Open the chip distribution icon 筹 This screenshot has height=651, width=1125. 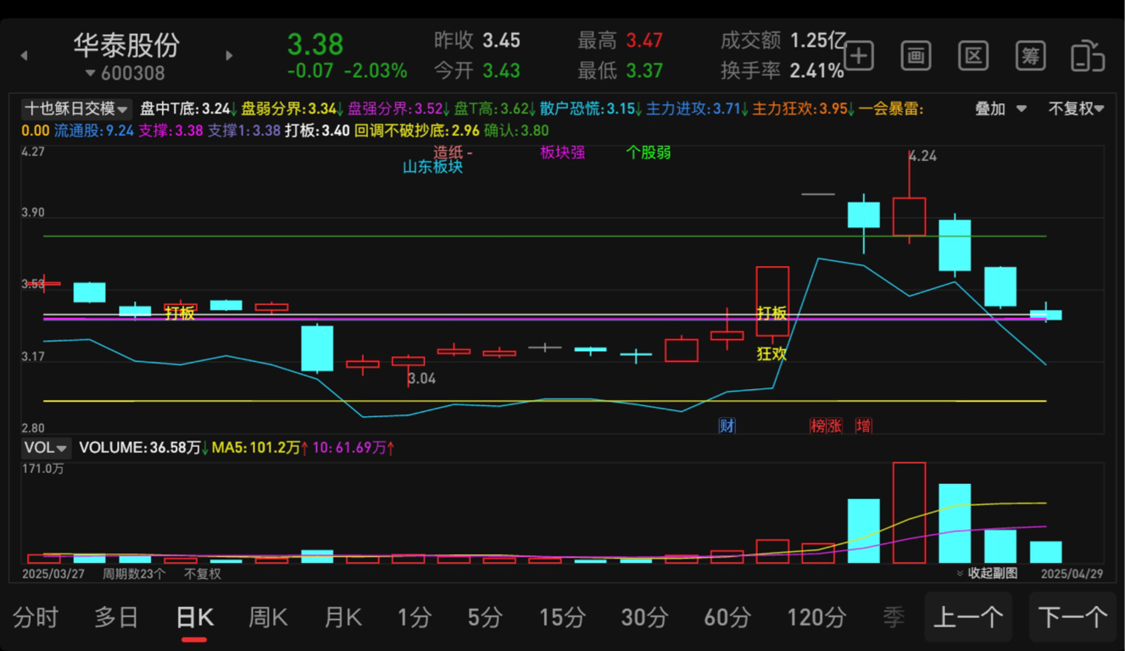click(1030, 56)
